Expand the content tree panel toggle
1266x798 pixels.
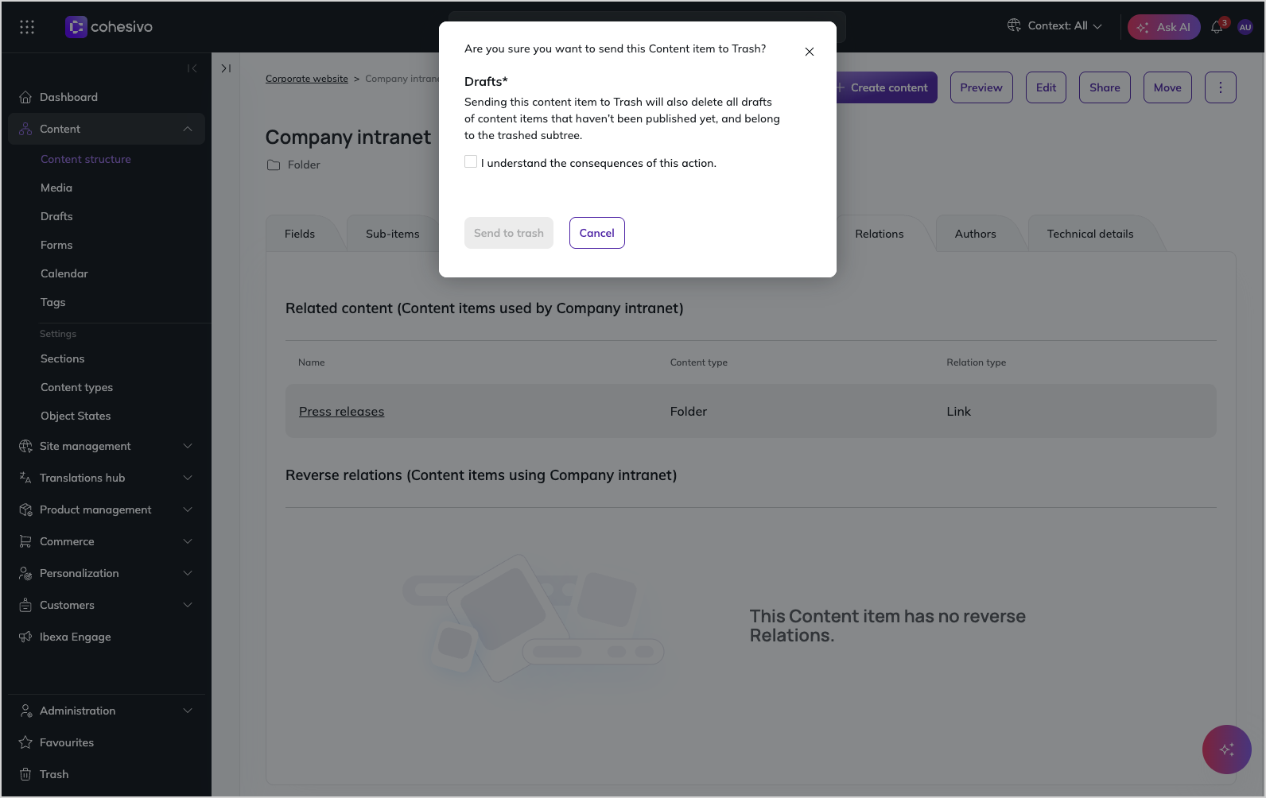[x=226, y=68]
